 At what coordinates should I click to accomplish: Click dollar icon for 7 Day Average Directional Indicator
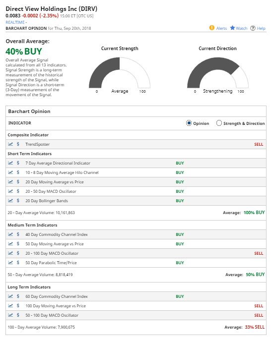tap(18, 163)
